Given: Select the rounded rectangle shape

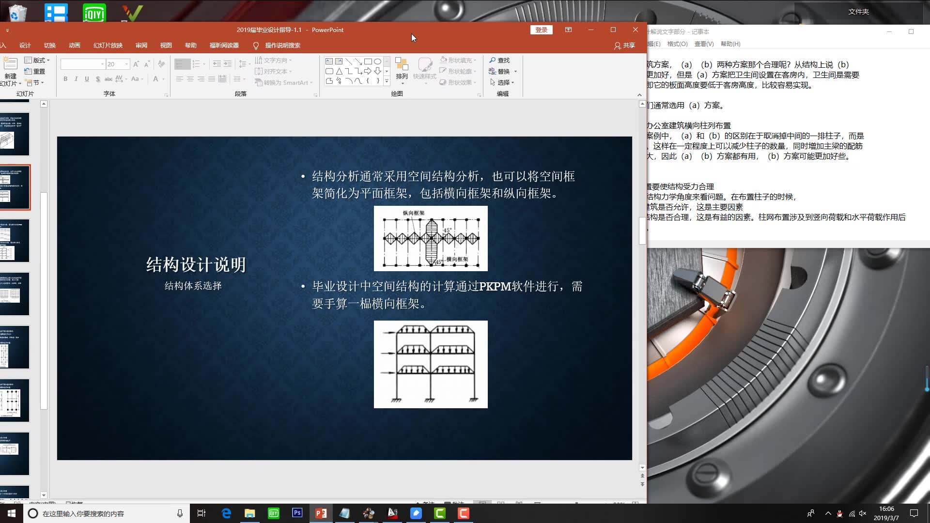Looking at the screenshot, I should (329, 71).
